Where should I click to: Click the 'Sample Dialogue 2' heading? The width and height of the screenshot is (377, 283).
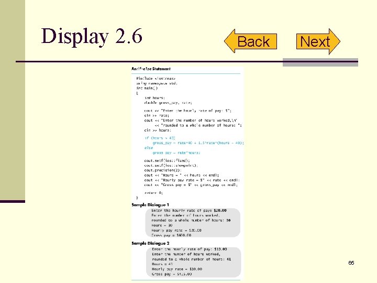pyautogui.click(x=150, y=243)
